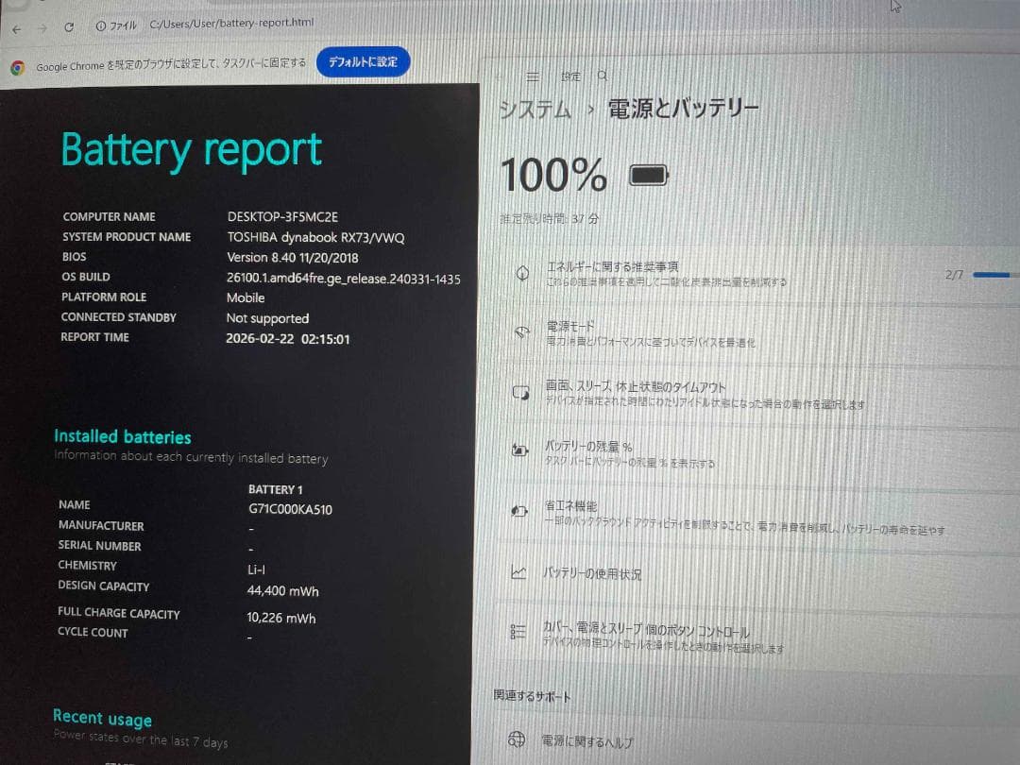Viewport: 1020px width, 765px height.
Task: Select computer name DESKTOP-3F5MC2E value
Action: coord(282,217)
